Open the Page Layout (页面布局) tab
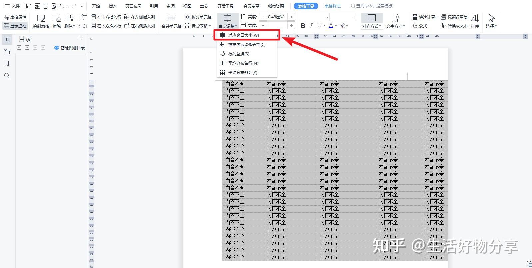Screen dimensions: 532x268 [133, 6]
